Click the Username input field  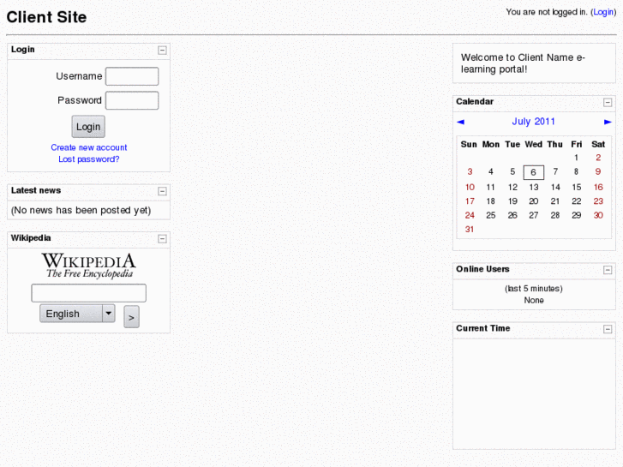click(132, 76)
